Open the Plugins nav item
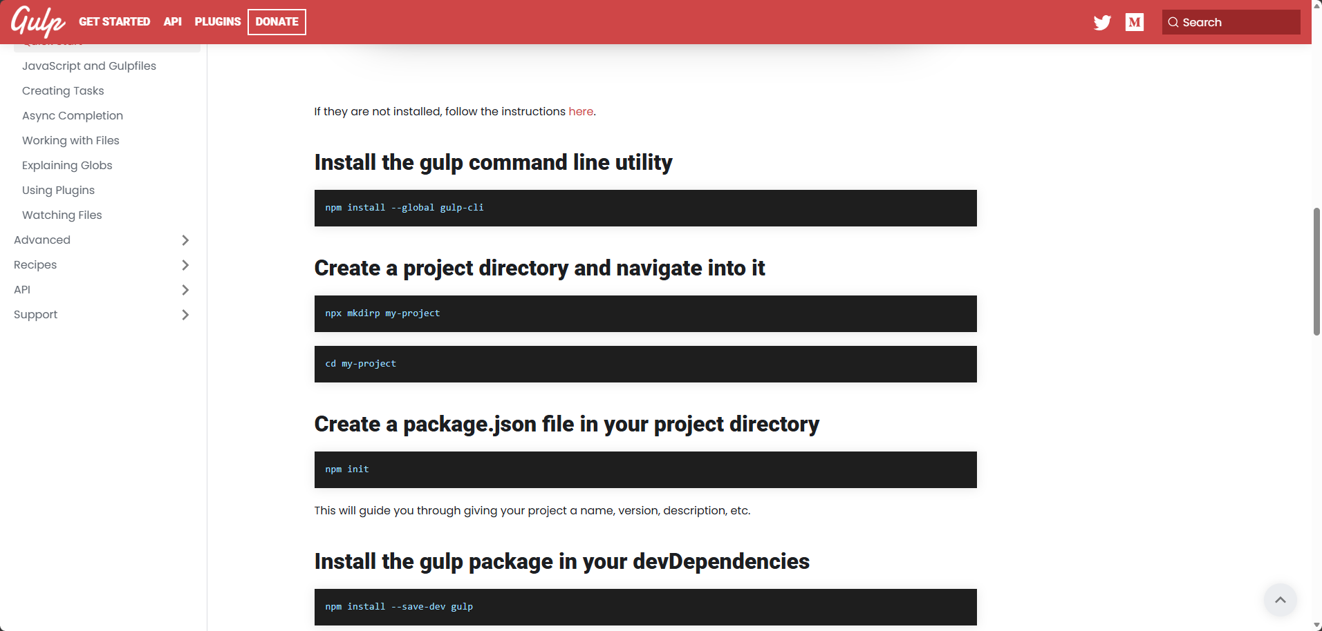 click(218, 21)
